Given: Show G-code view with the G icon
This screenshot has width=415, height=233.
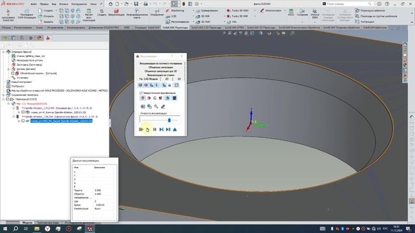Looking at the screenshot, I should [155, 98].
